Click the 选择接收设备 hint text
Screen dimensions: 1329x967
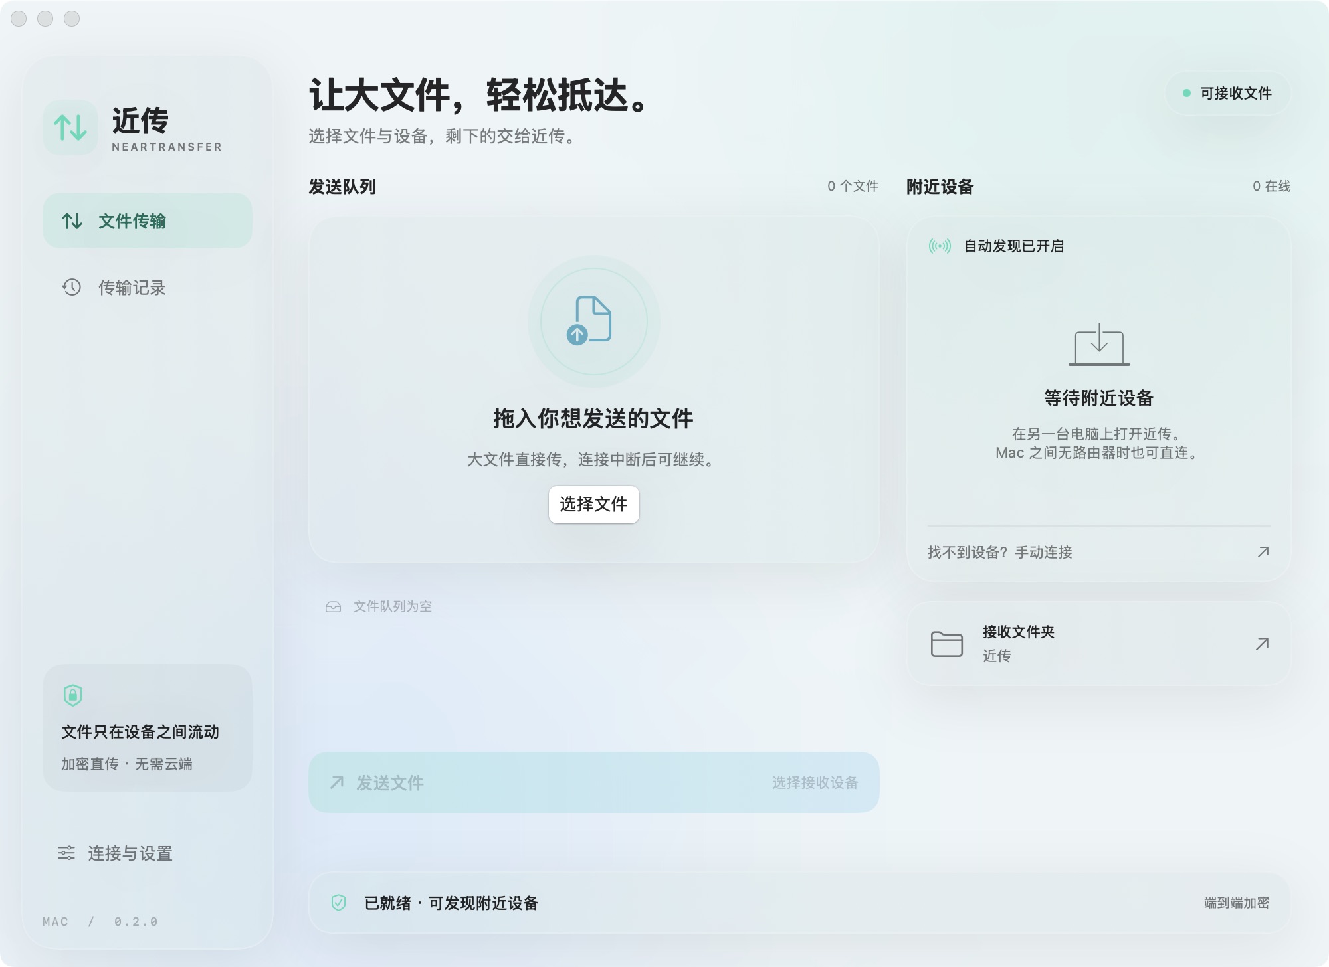pyautogui.click(x=815, y=782)
